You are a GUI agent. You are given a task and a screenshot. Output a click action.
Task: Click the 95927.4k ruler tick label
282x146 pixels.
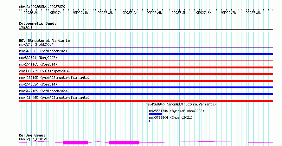coord(155,13)
